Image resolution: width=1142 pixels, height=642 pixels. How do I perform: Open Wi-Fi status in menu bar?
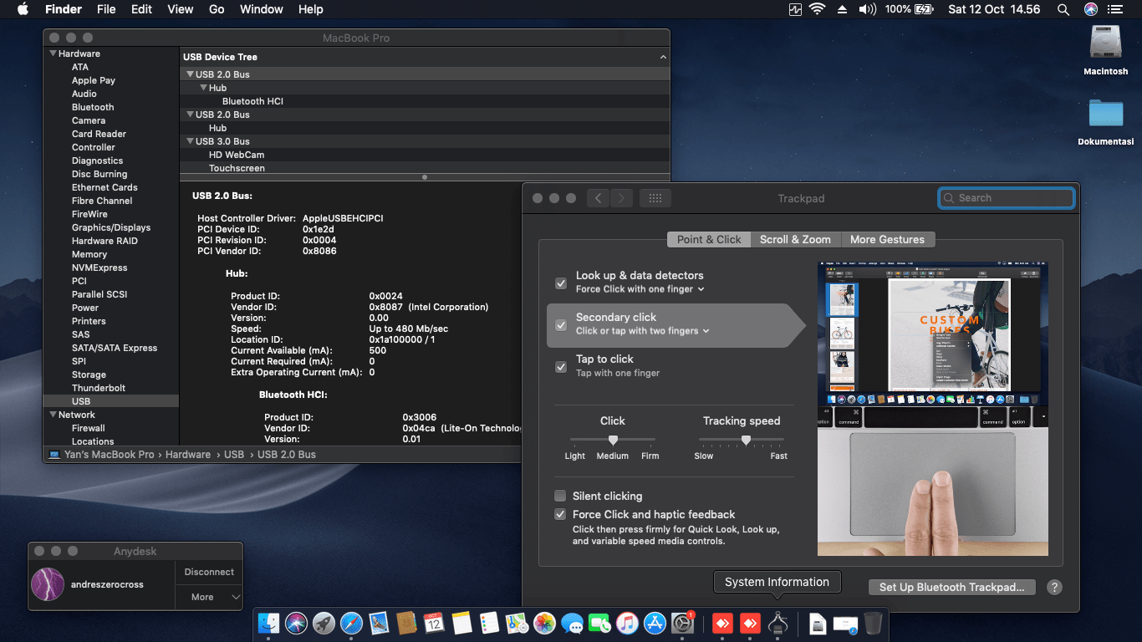(x=816, y=9)
